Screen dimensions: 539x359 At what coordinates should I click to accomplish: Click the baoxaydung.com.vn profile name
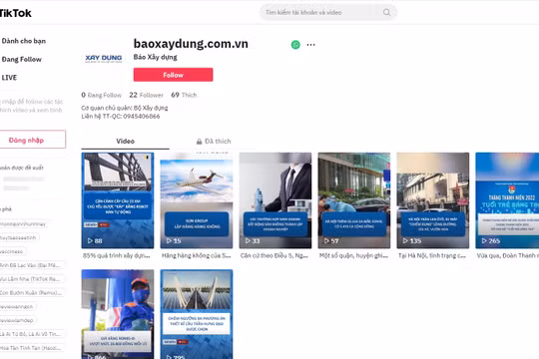point(191,44)
